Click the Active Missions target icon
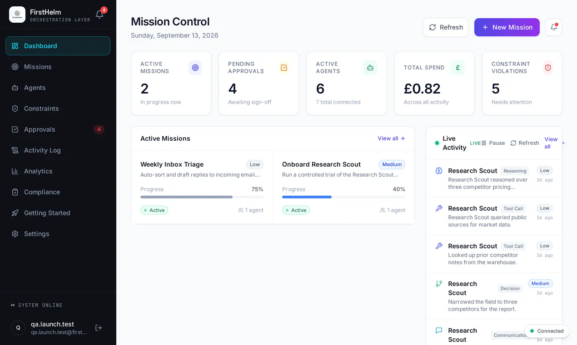The width and height of the screenshot is (577, 345). point(195,68)
